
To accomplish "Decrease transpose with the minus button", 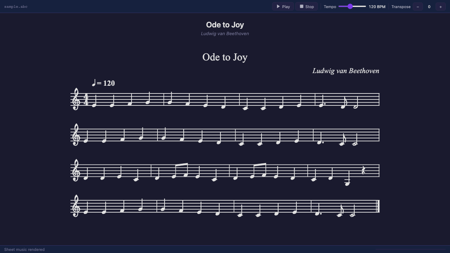I will point(418,7).
